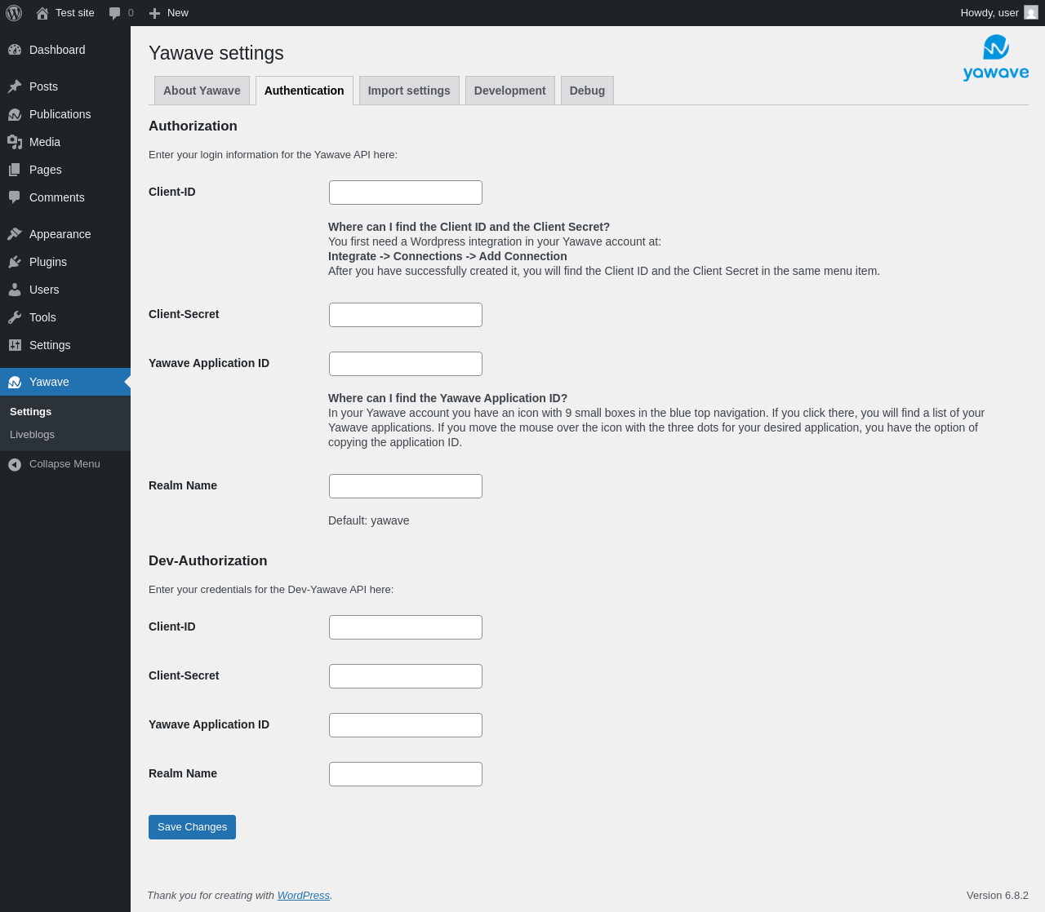
Task: Click the WordPress logo icon
Action: (14, 13)
